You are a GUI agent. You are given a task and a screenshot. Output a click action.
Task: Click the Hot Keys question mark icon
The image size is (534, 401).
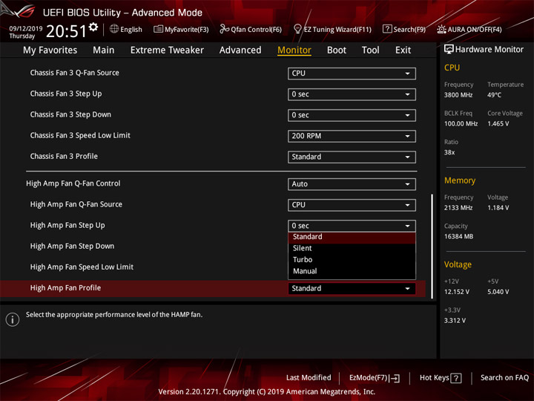(x=455, y=378)
